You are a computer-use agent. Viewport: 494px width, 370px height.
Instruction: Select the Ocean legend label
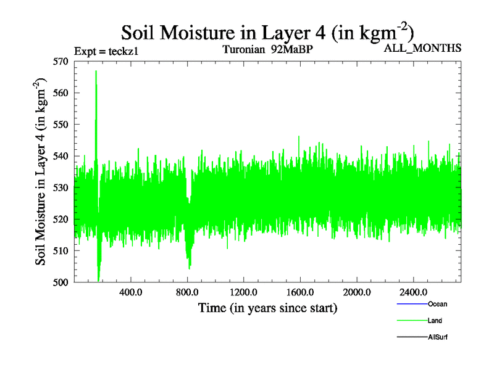[437, 304]
